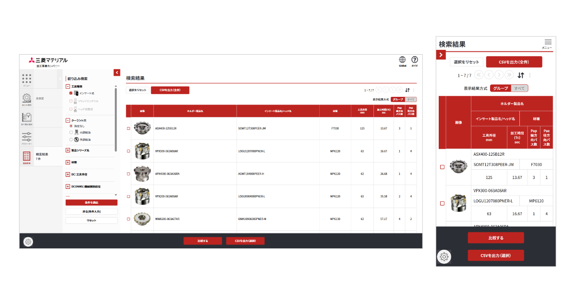Open the mobile hamburger メニュー icon
The image size is (576, 302).
point(548,42)
